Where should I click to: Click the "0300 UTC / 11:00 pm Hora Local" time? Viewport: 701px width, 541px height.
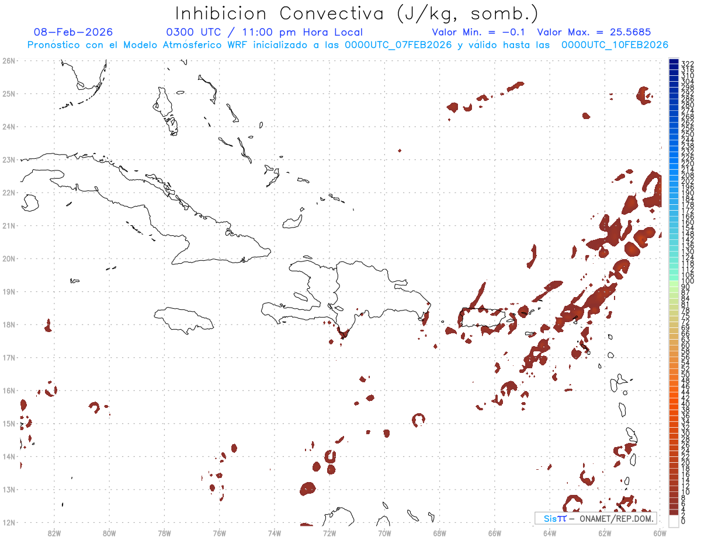tap(265, 32)
